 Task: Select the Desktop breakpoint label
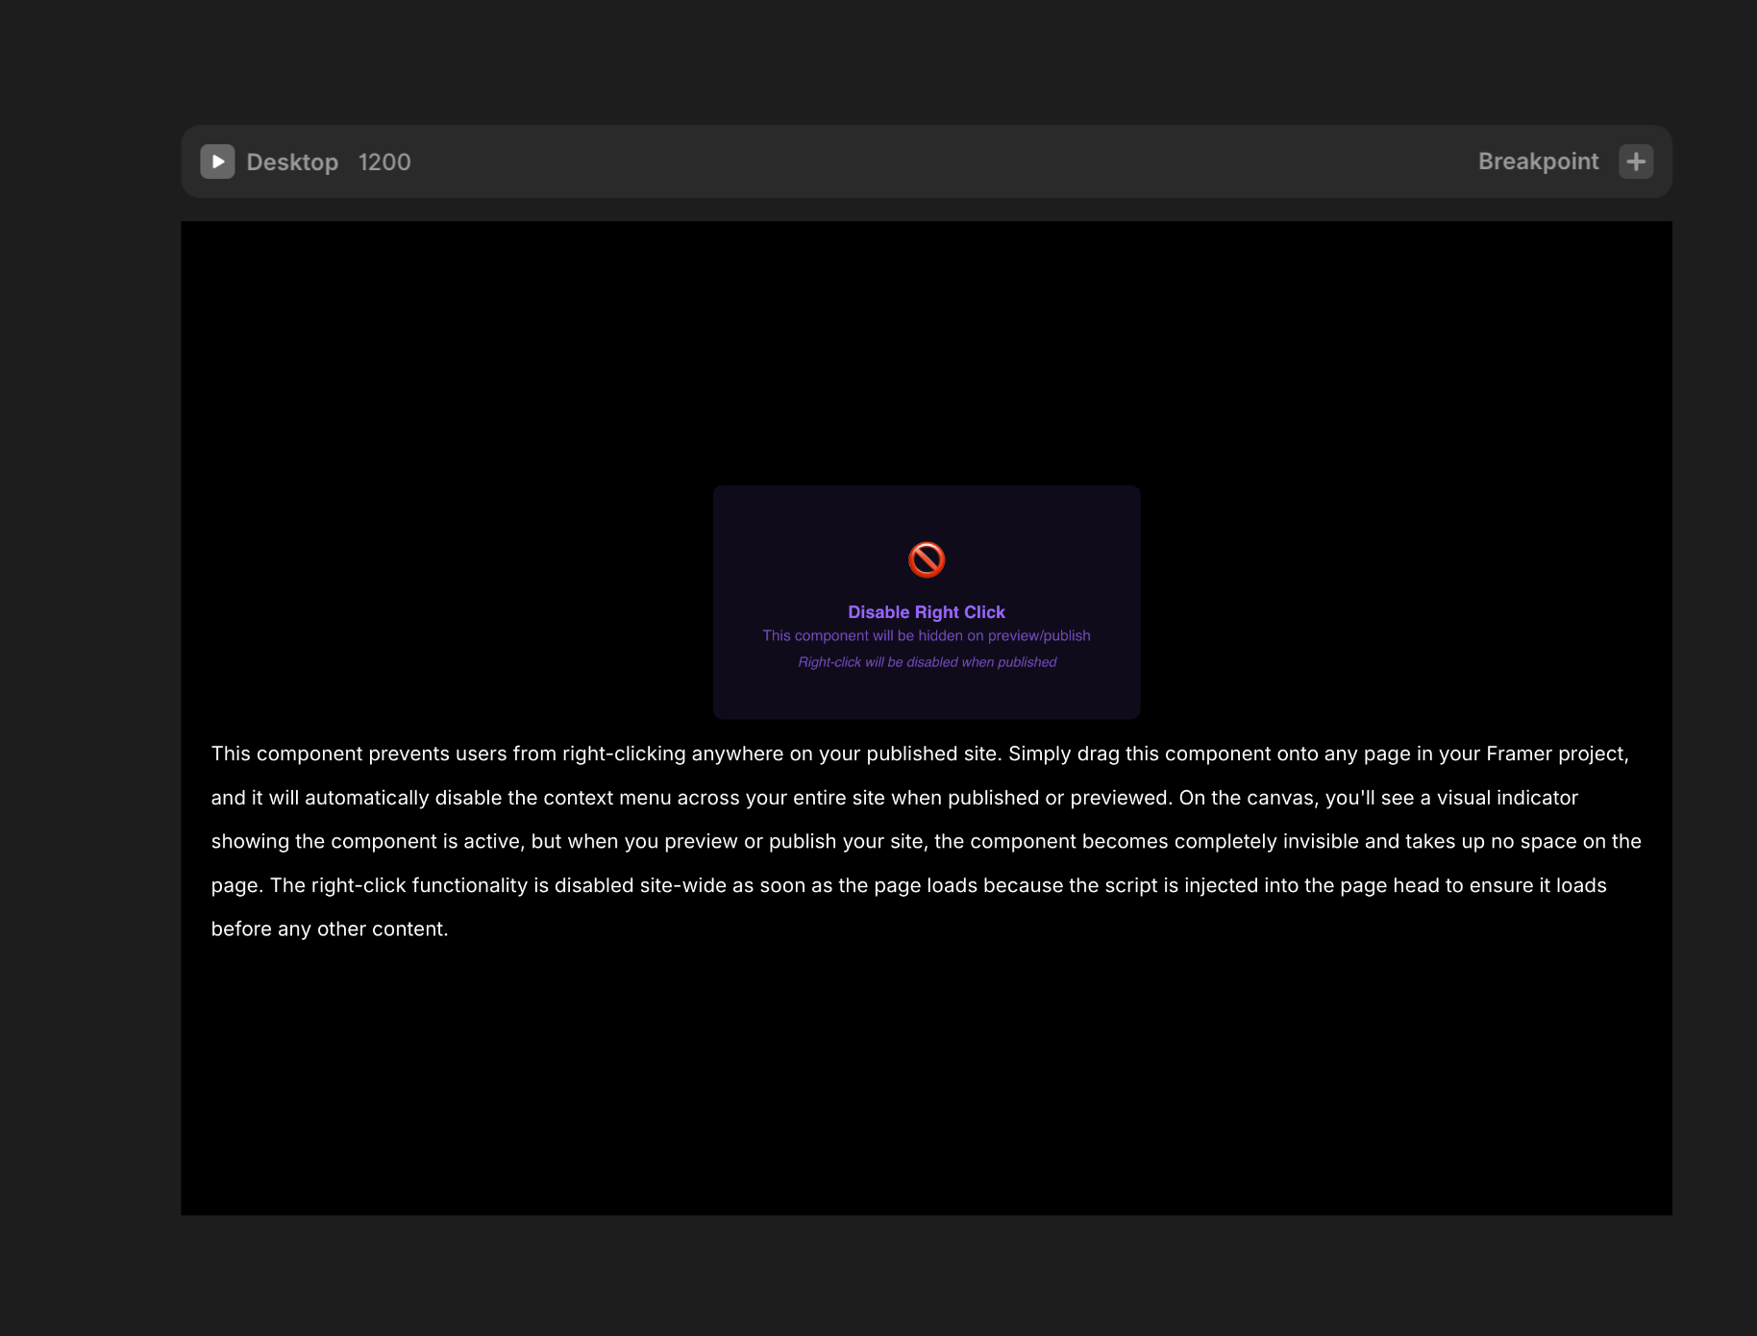pyautogui.click(x=292, y=161)
